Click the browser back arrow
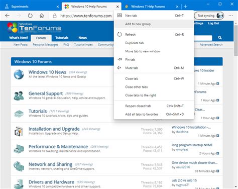The image size is (238, 189). pyautogui.click(x=8, y=16)
